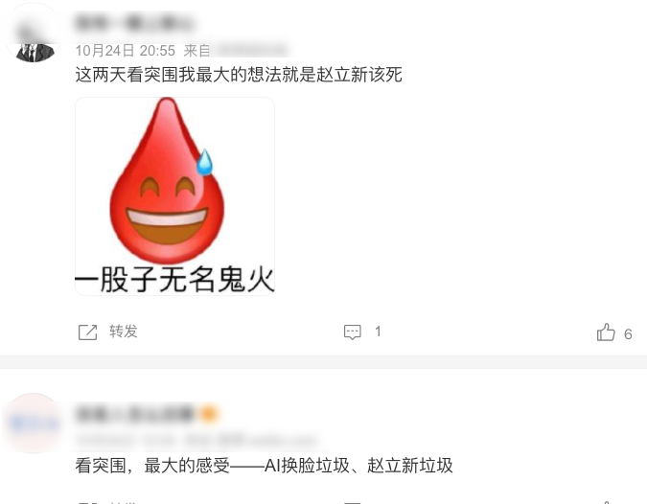Viewport: 647px width, 504px height.
Task: Click the partially visible comment icon at bottom
Action: click(x=353, y=503)
